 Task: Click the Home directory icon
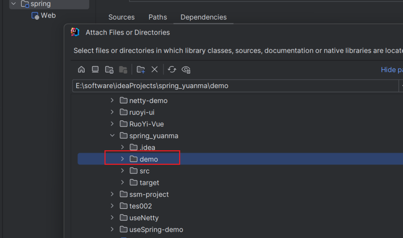[81, 70]
